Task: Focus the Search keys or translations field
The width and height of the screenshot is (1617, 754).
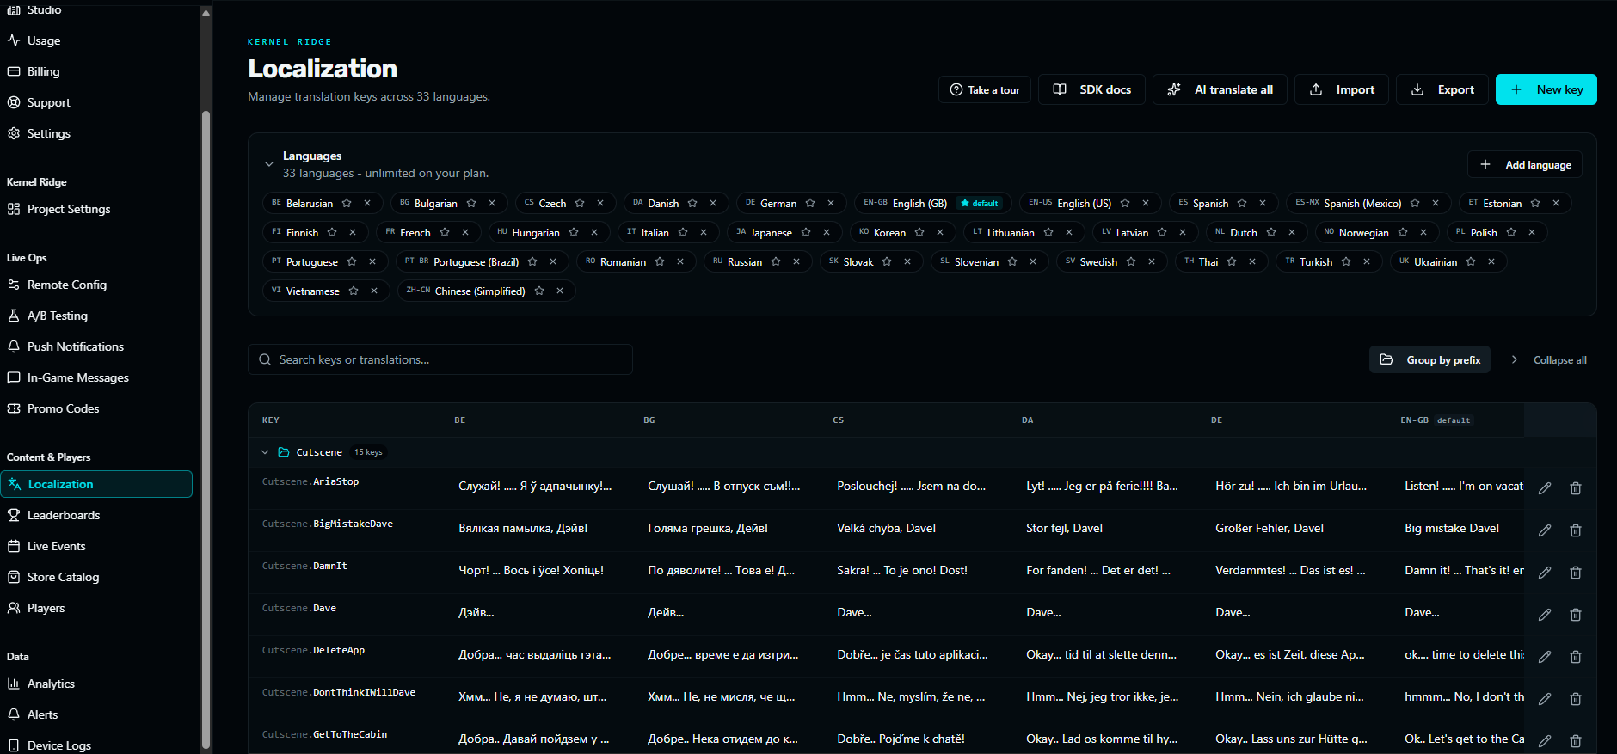Action: point(440,359)
